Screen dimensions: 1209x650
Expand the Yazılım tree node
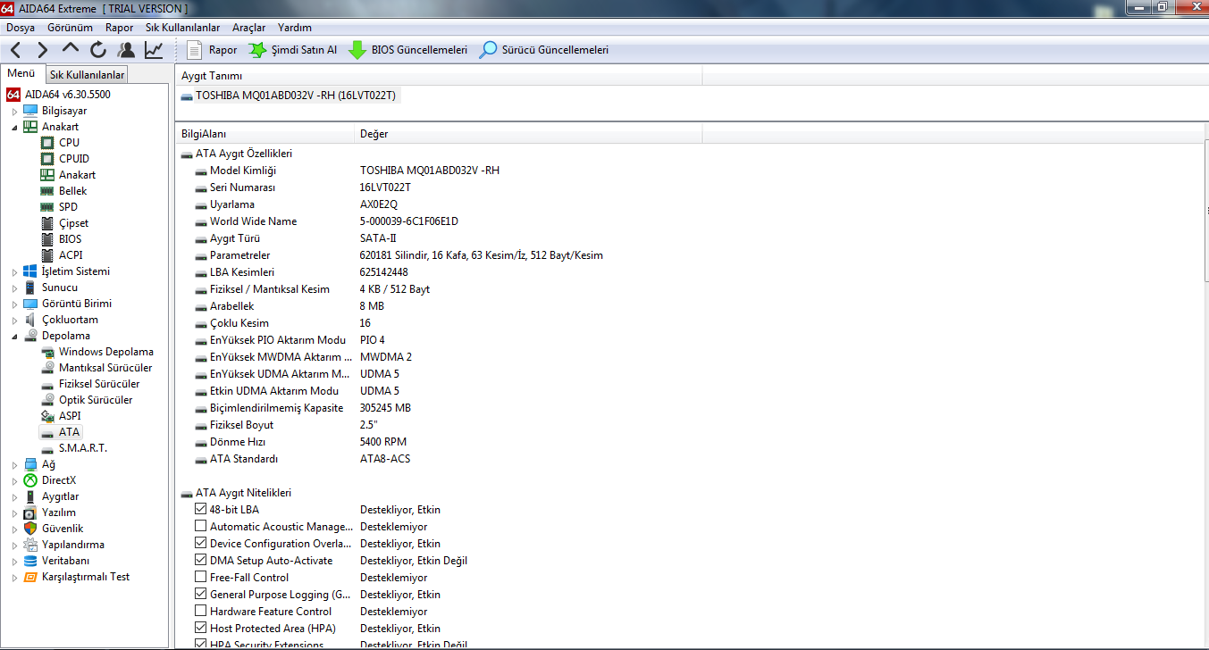(x=14, y=512)
